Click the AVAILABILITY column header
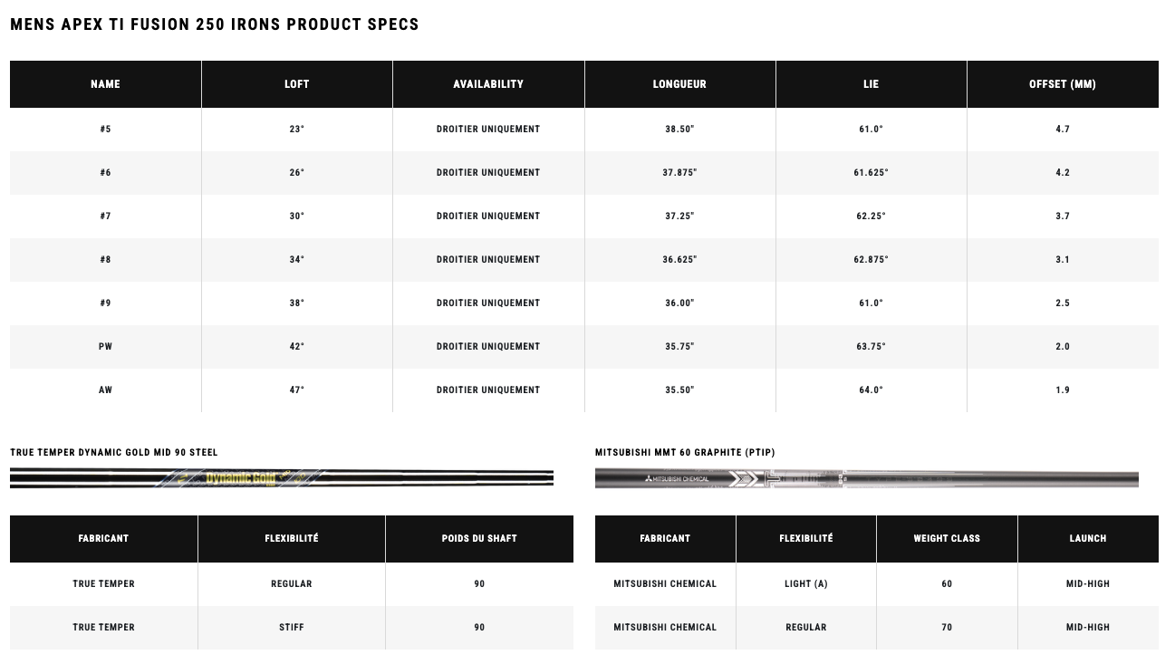 tap(488, 84)
